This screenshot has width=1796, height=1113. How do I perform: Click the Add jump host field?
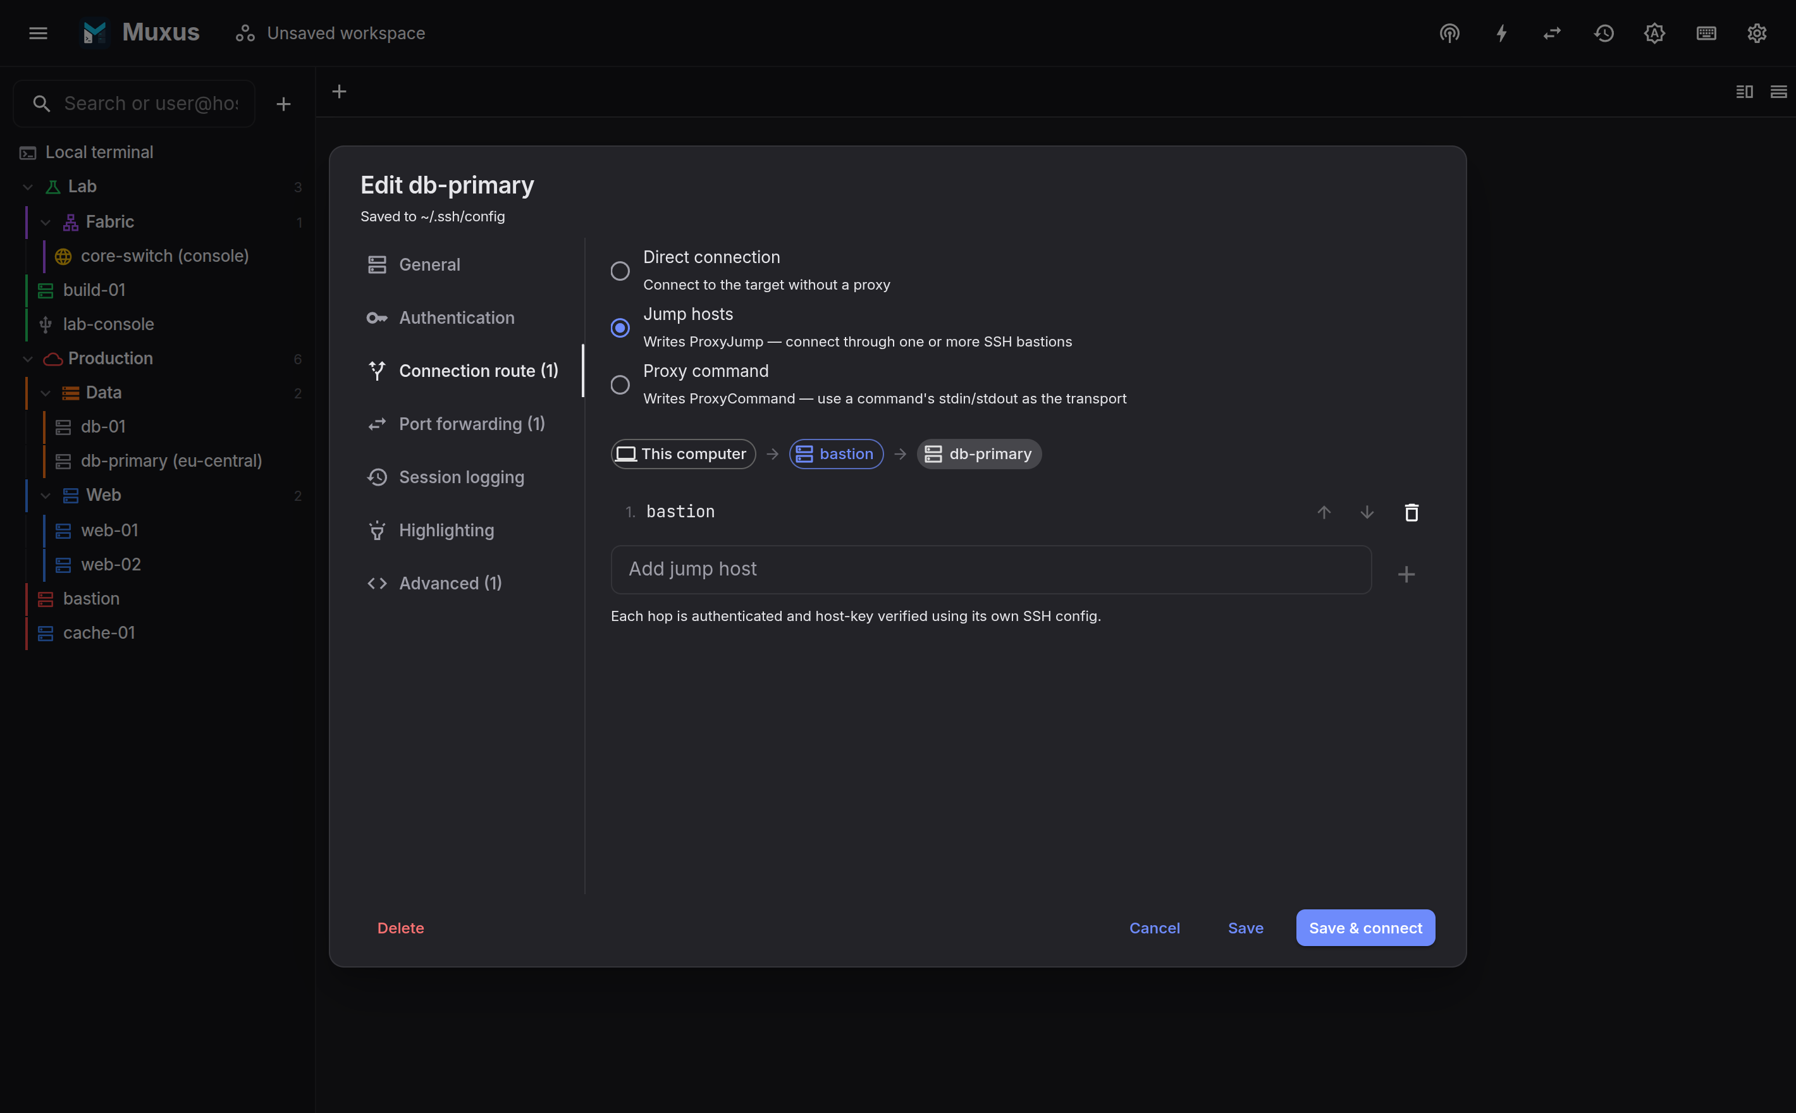pyautogui.click(x=991, y=570)
